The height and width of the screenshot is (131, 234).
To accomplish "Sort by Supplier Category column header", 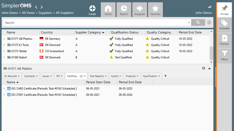I will tap(88, 32).
